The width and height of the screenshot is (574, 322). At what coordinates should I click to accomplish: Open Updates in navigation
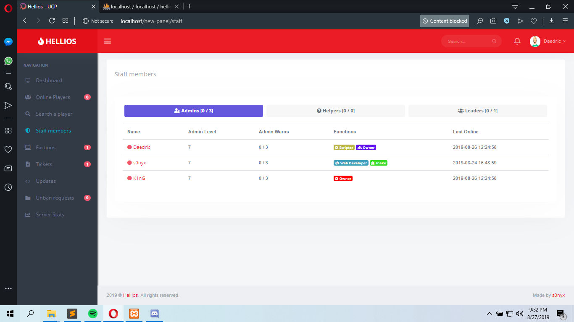point(57,181)
